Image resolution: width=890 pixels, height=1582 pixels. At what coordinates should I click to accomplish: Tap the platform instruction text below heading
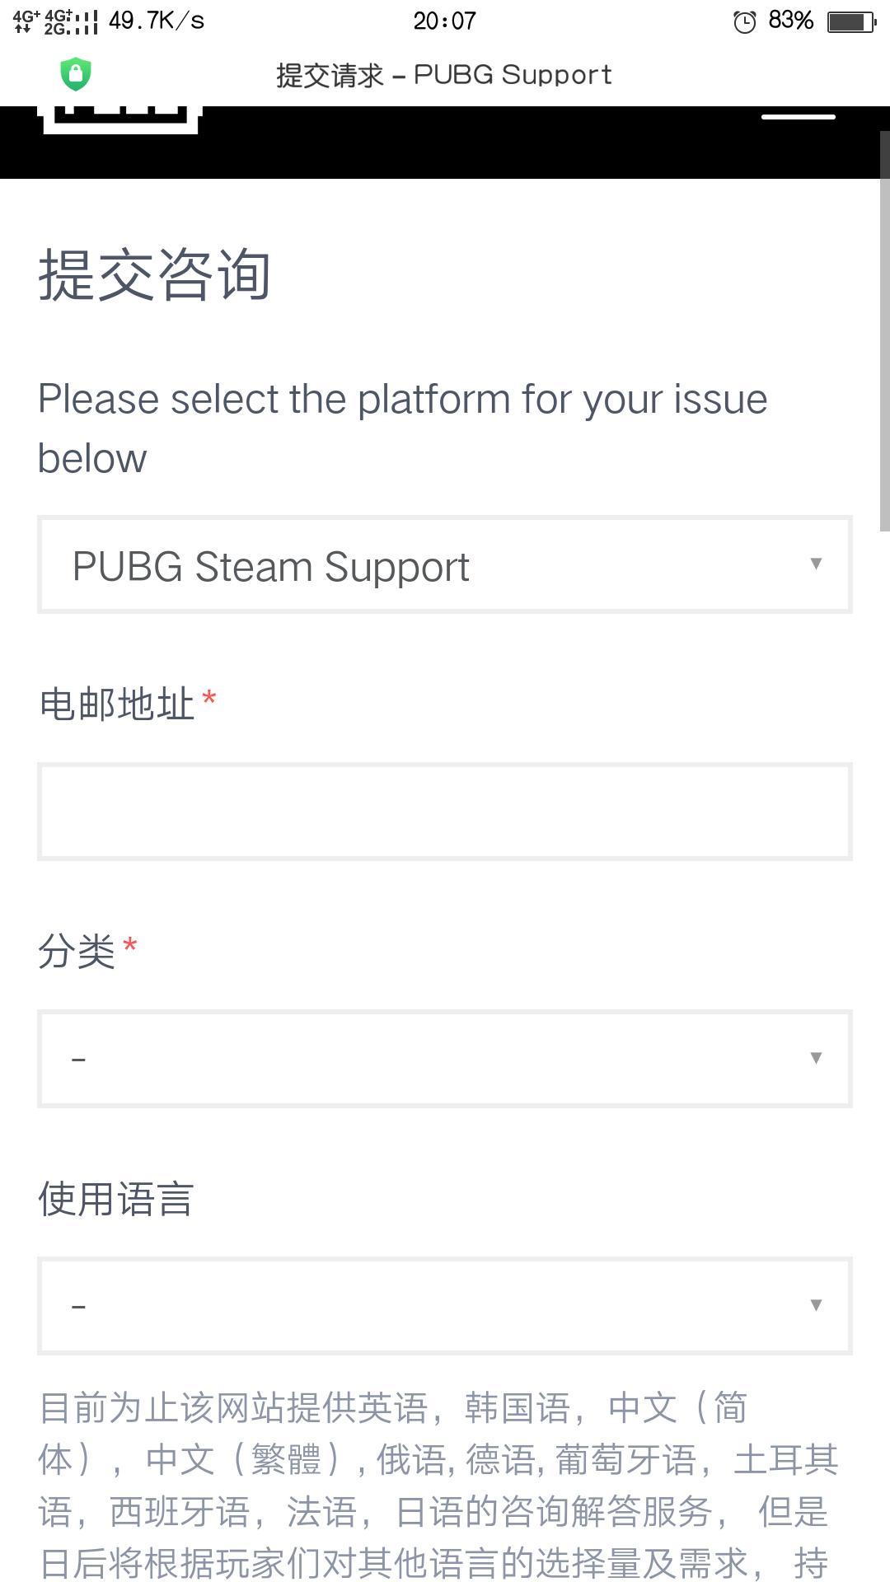pyautogui.click(x=402, y=428)
